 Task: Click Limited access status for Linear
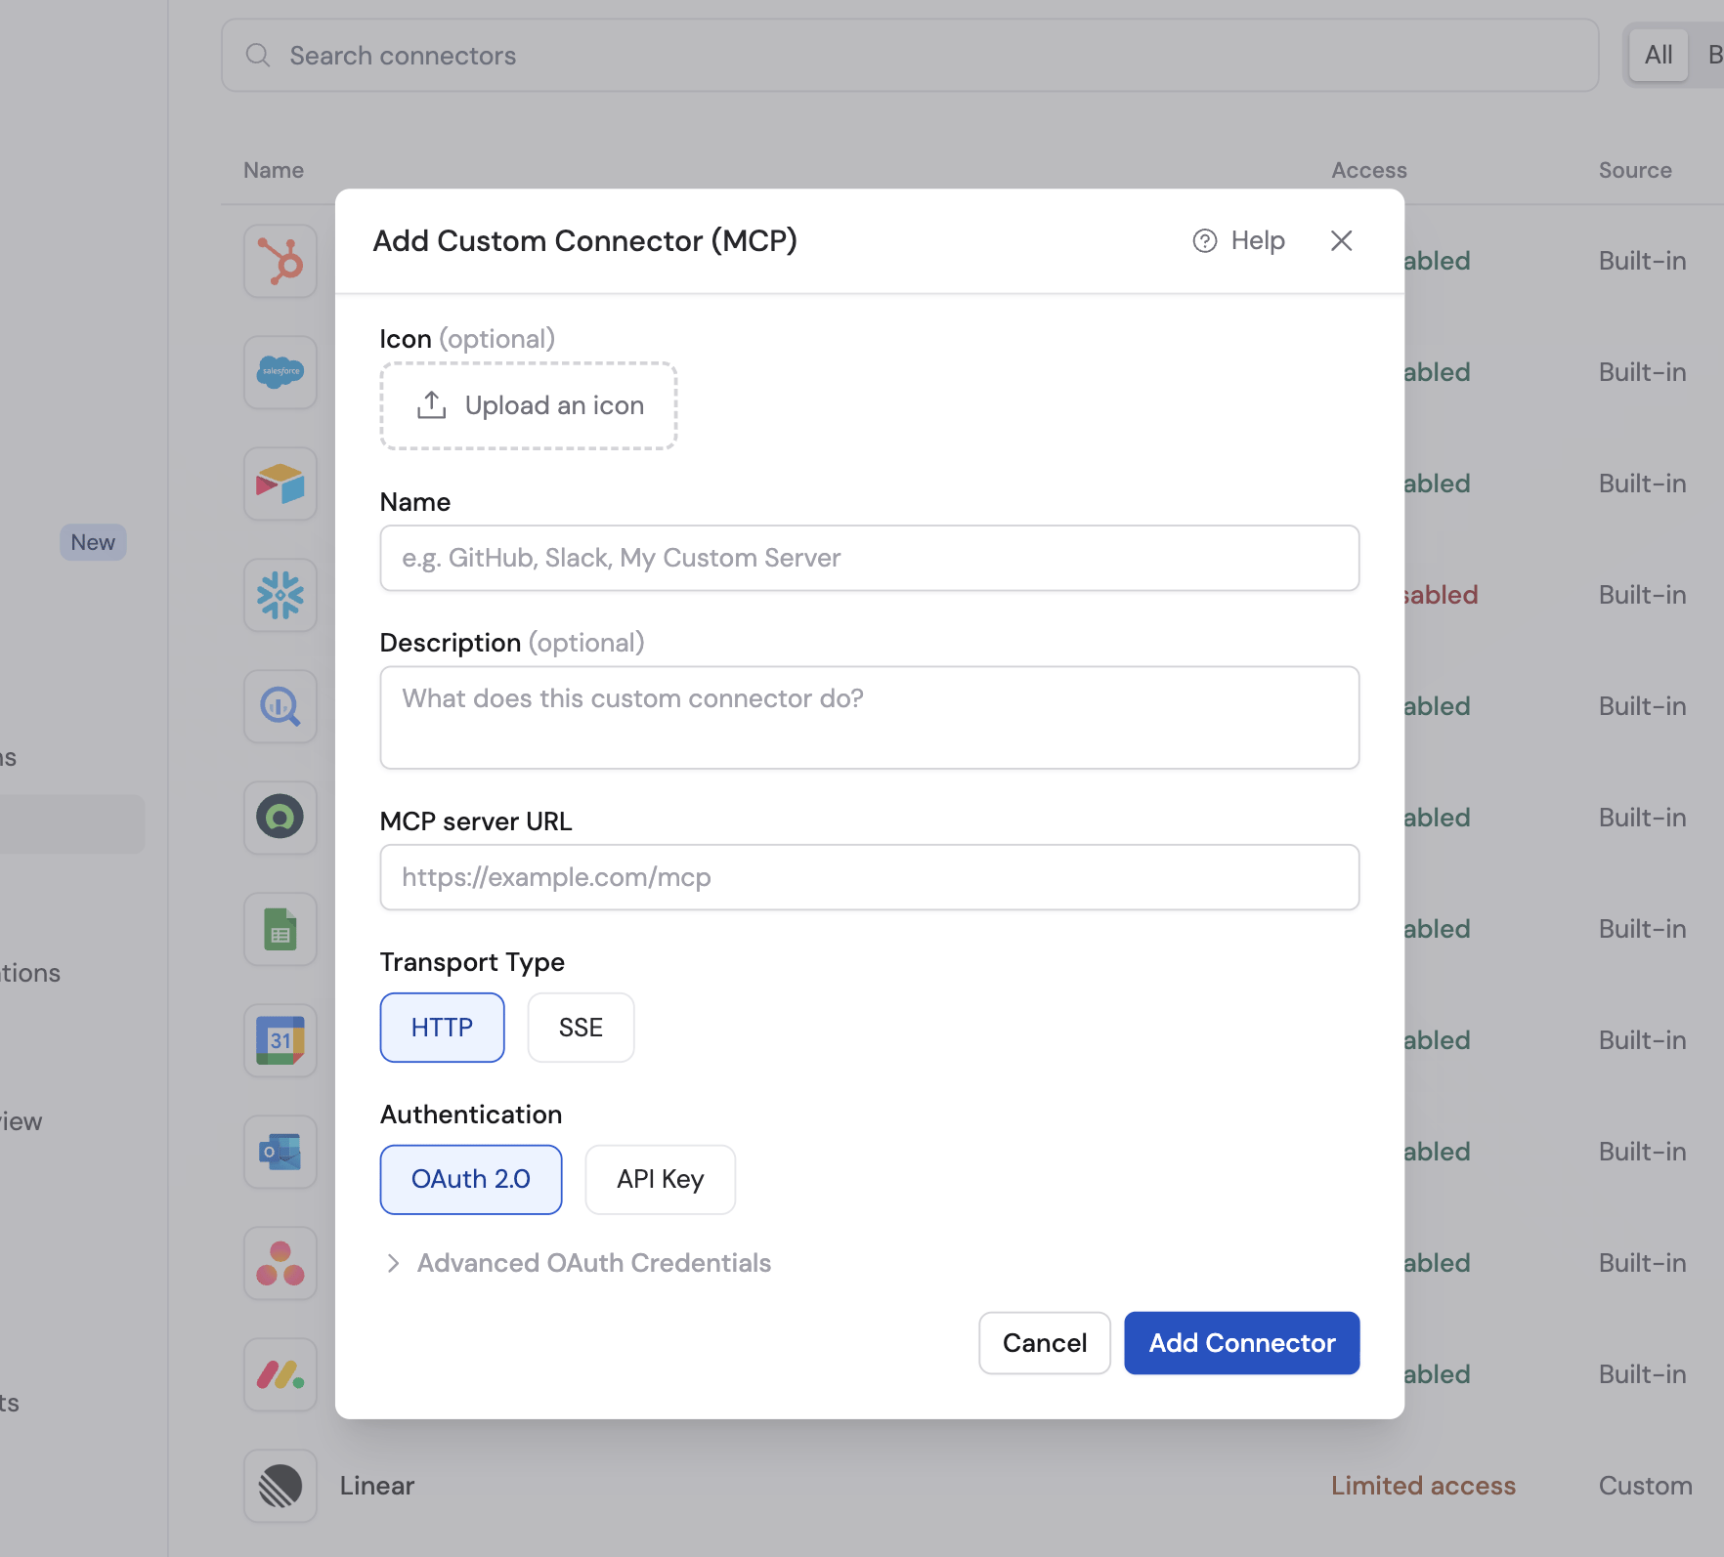[x=1423, y=1486]
